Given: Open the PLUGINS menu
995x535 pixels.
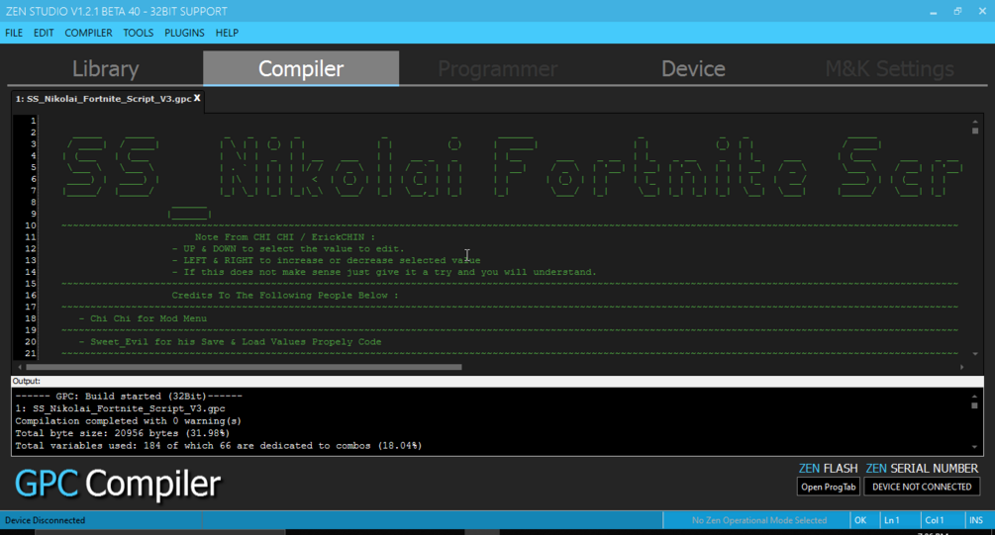Looking at the screenshot, I should tap(184, 33).
